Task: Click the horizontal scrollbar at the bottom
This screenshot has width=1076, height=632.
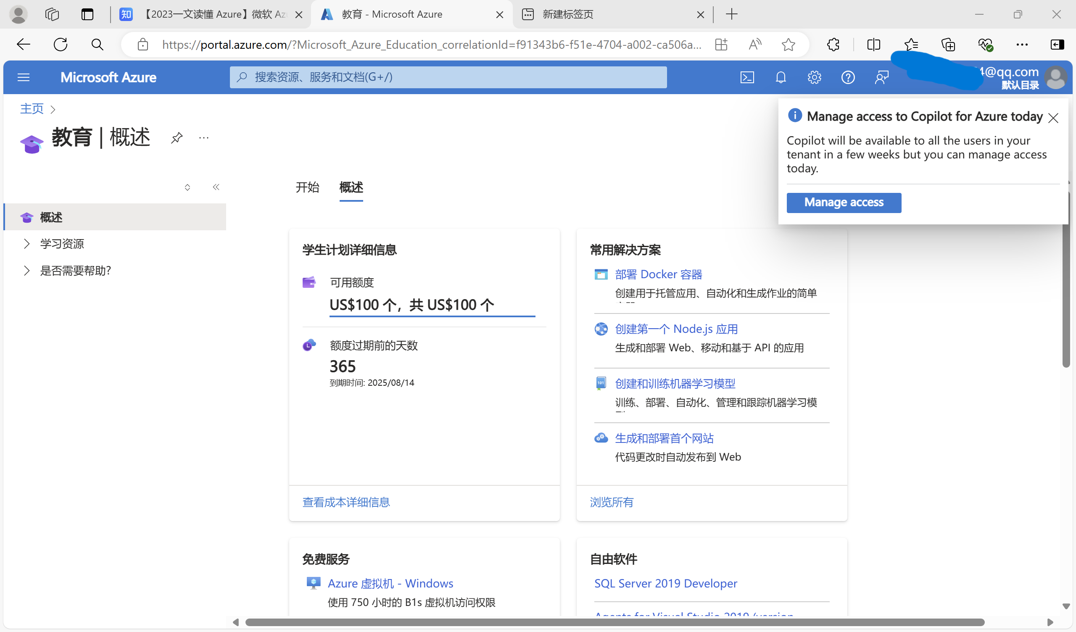Action: (615, 622)
